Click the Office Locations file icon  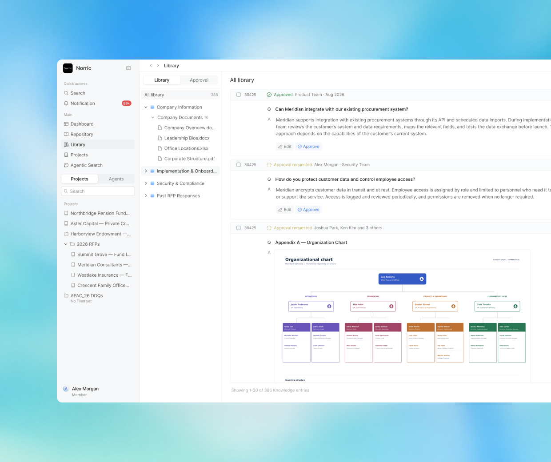160,148
